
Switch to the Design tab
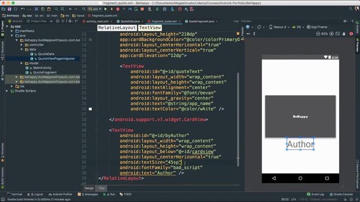point(89,189)
